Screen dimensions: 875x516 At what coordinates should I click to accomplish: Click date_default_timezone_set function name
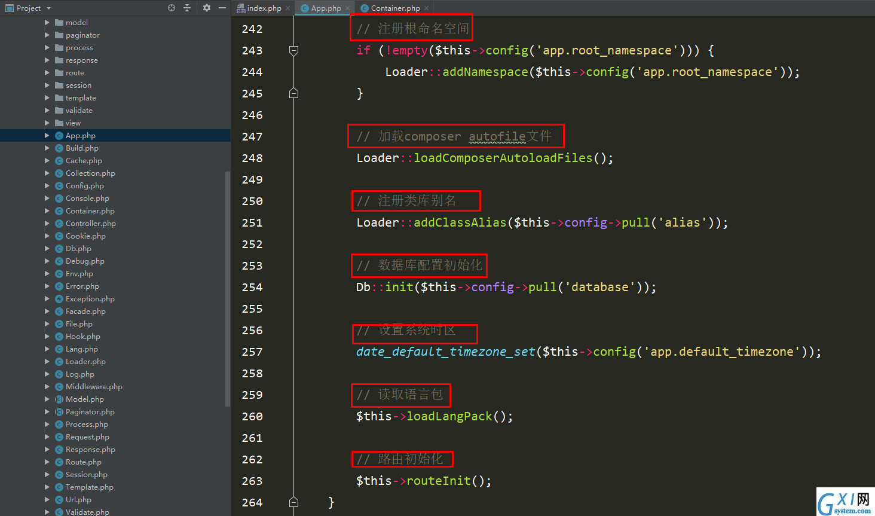(446, 352)
